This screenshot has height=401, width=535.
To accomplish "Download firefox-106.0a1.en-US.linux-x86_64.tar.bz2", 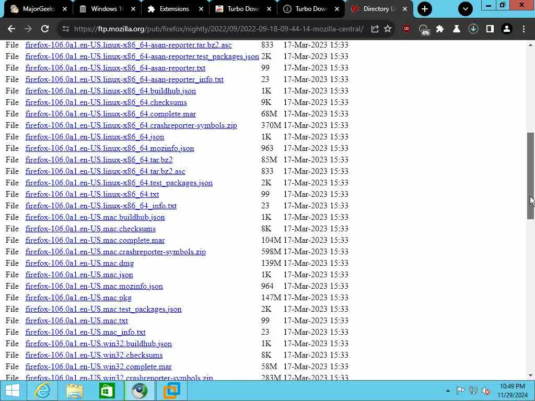I will coord(99,160).
